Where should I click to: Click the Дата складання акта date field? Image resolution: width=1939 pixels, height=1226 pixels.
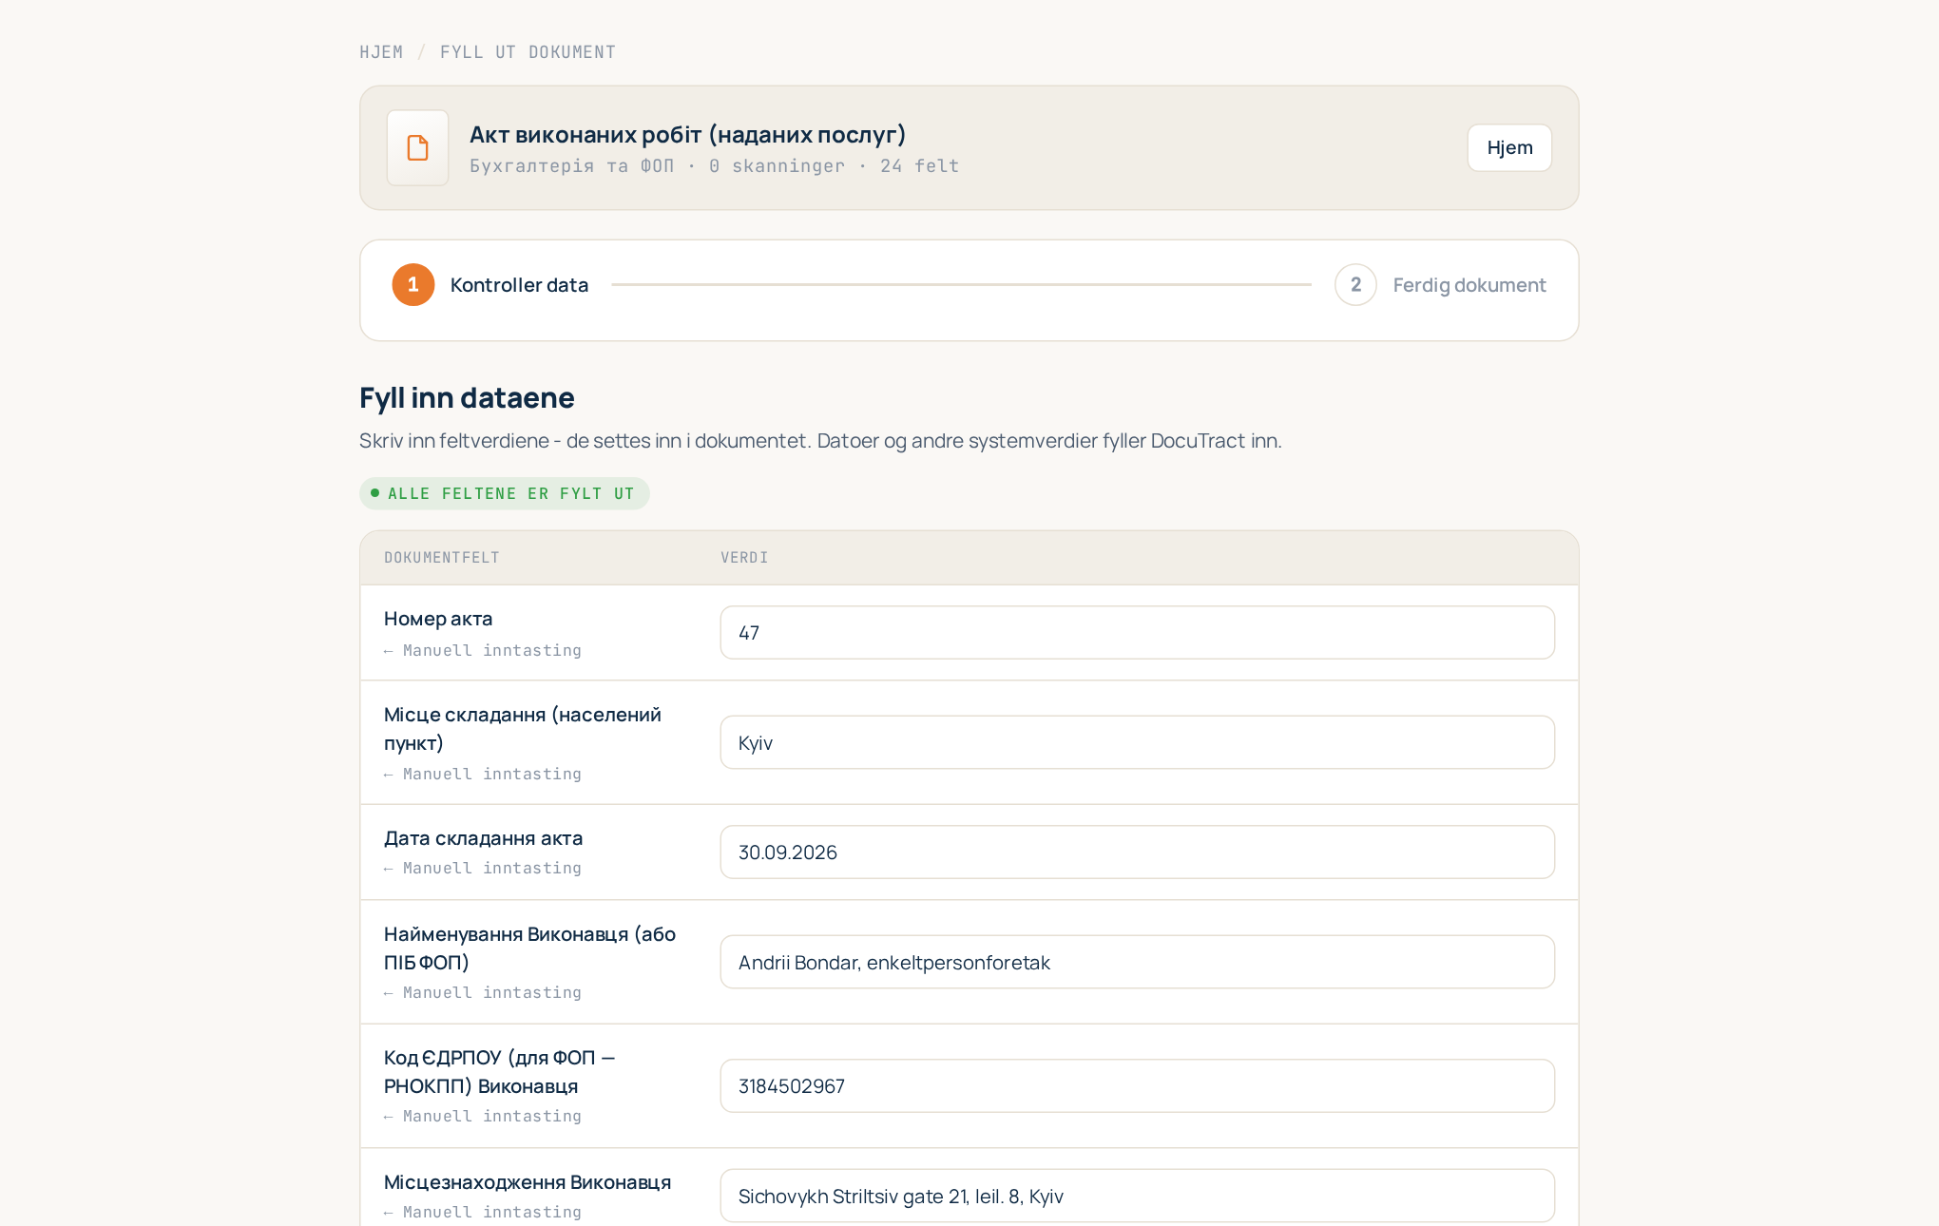1137,852
